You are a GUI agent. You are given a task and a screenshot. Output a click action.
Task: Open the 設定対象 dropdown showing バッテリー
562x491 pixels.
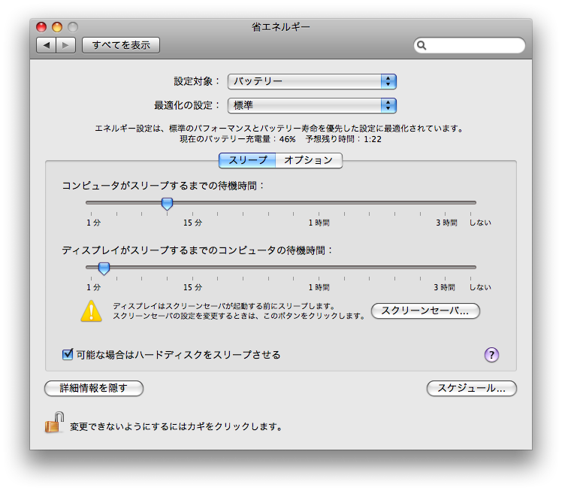(312, 81)
